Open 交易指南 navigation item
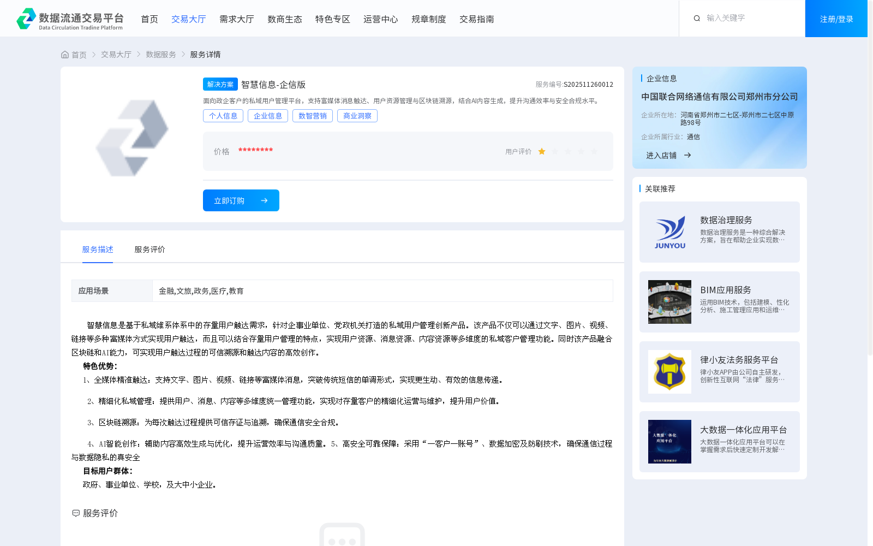The height and width of the screenshot is (546, 873). click(x=477, y=19)
